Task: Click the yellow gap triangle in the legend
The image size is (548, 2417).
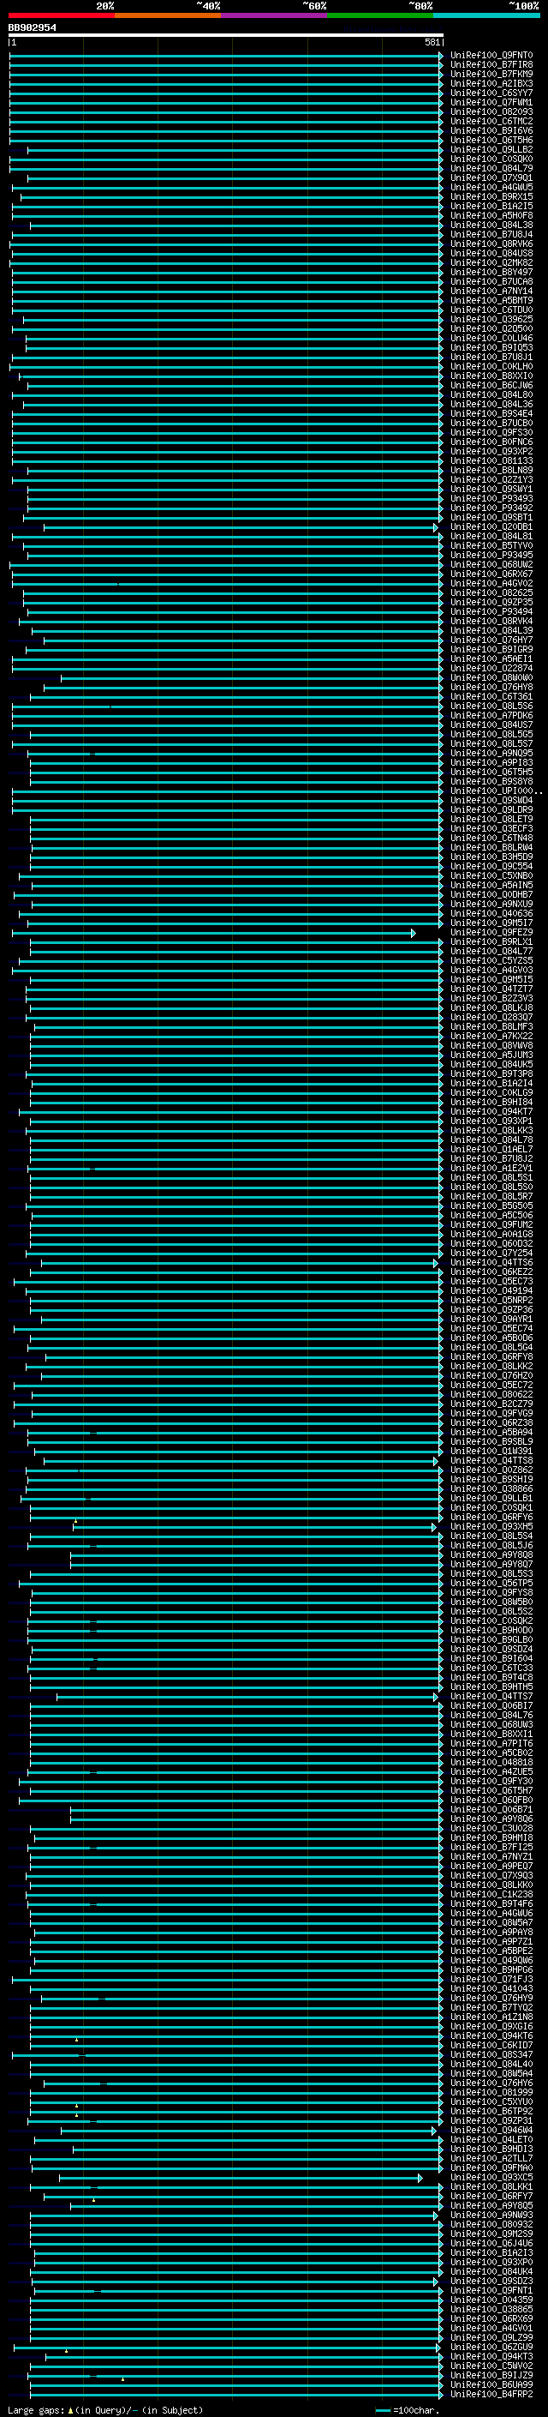Action: coord(70,2410)
